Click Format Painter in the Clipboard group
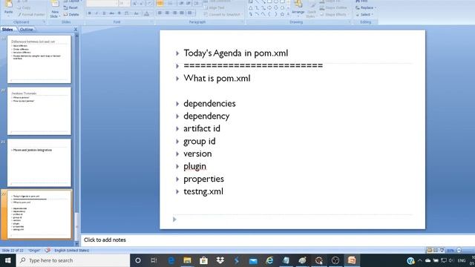Viewport: 475px width, 267px height. (x=31, y=14)
